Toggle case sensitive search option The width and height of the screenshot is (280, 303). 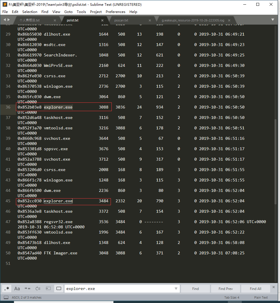click(x=17, y=289)
